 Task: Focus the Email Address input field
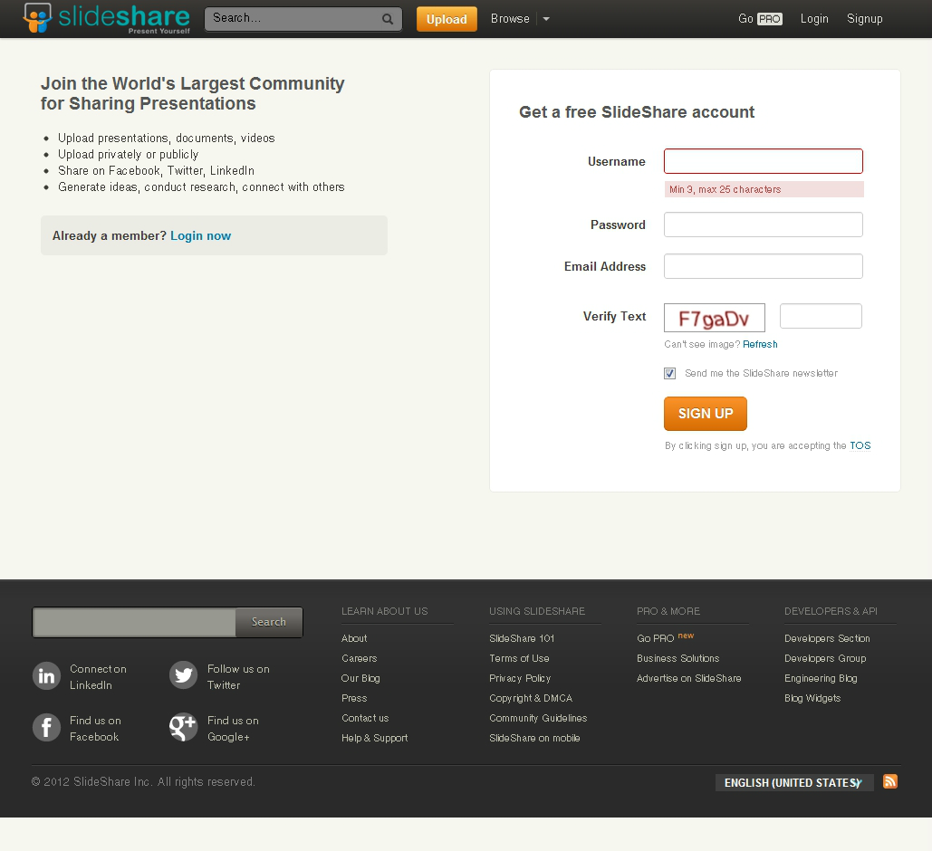[764, 266]
